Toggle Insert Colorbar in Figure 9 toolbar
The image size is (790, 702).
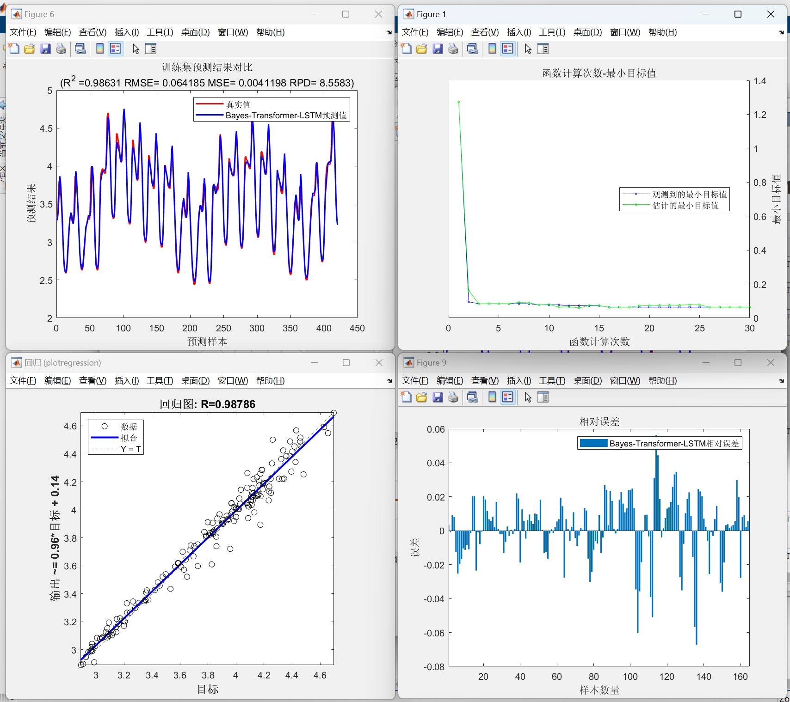pyautogui.click(x=492, y=397)
